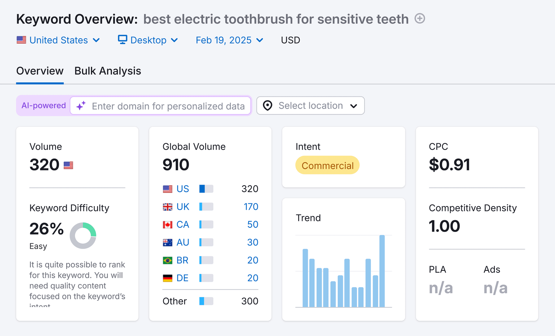
Task: Click the CA volume value 50
Action: pos(253,225)
